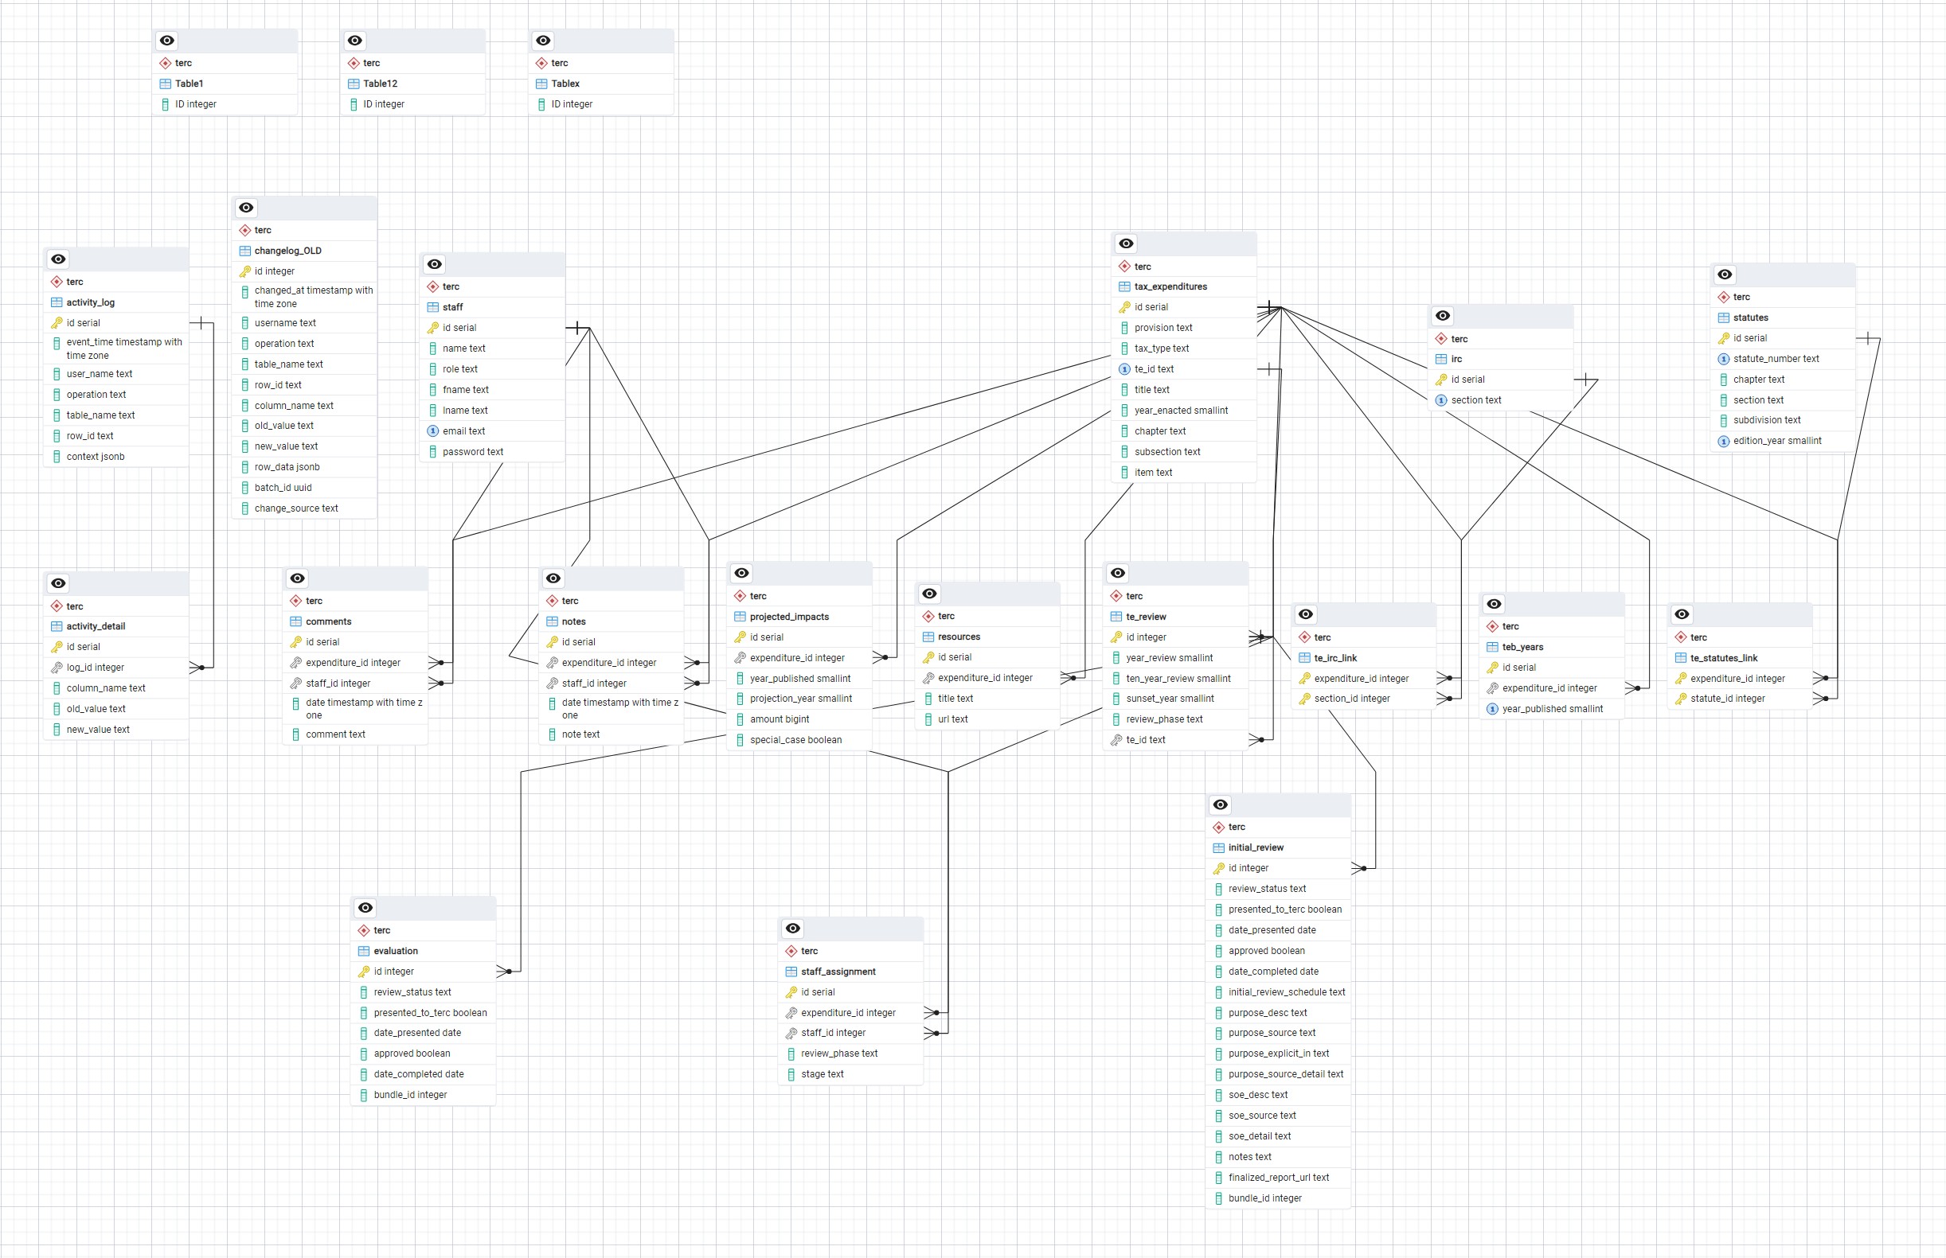Click crow's foot at comments expenditure_id
1946x1258 pixels.
tap(436, 664)
